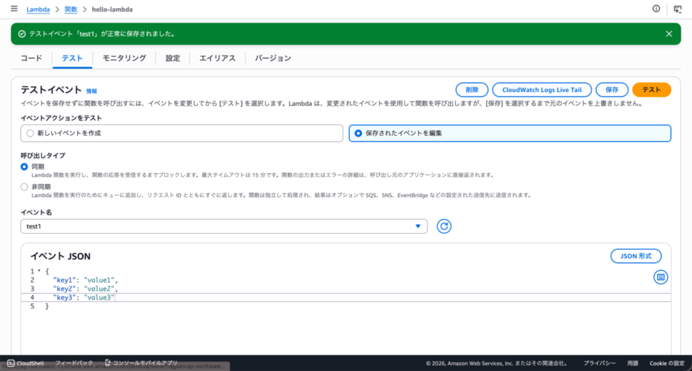Open Cookie の設定 footer link
The height and width of the screenshot is (371, 692).
(x=667, y=363)
